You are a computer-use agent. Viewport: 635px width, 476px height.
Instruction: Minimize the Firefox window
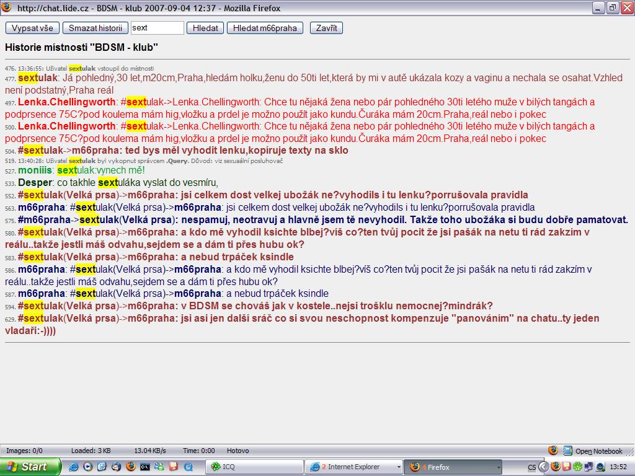point(598,7)
